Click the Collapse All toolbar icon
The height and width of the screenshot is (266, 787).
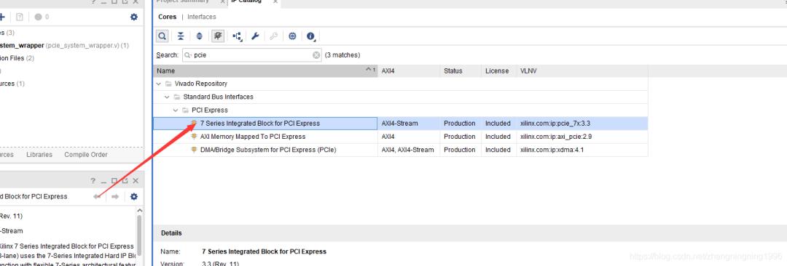181,36
